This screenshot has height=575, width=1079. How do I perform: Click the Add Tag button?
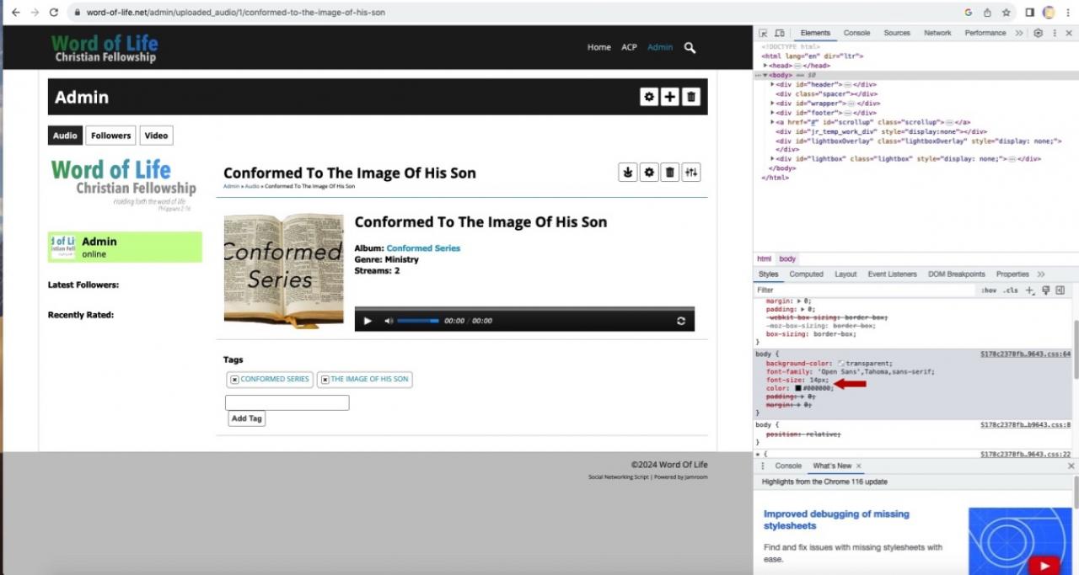(246, 418)
